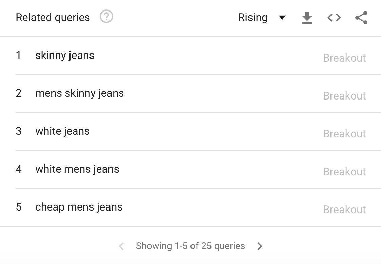Go to previous page of queries
The image size is (381, 264).
pos(121,246)
